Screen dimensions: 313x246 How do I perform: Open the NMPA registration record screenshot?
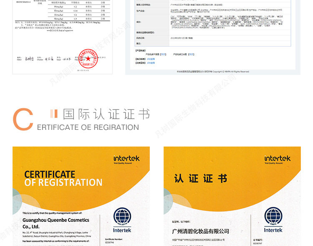(x=213, y=37)
